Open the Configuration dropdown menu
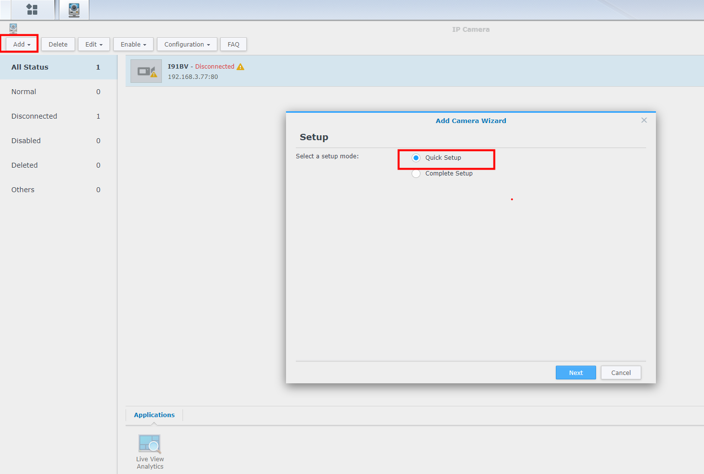This screenshot has width=704, height=474. tap(187, 44)
